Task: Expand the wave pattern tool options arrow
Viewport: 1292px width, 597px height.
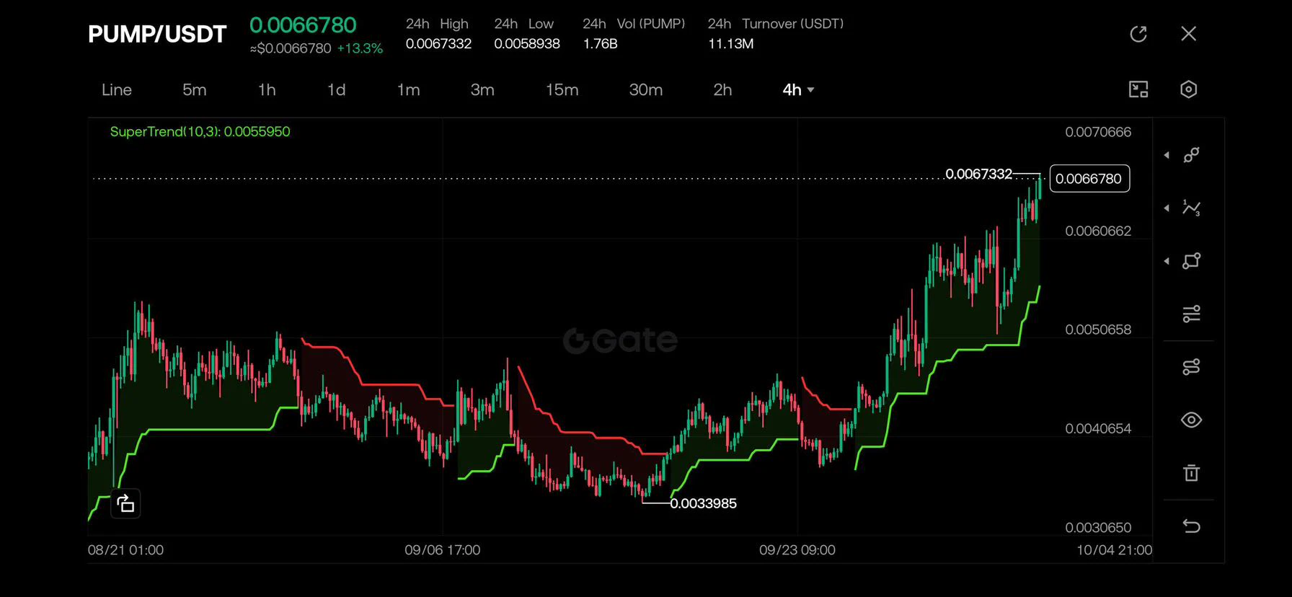Action: [x=1167, y=208]
